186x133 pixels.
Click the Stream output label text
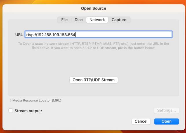coord(28,111)
